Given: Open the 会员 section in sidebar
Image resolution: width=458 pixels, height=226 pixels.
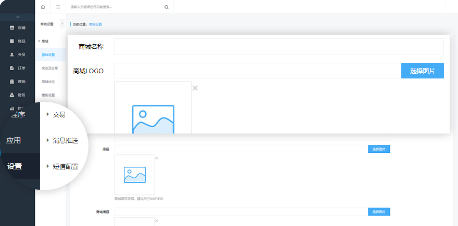Looking at the screenshot, I should (x=18, y=55).
